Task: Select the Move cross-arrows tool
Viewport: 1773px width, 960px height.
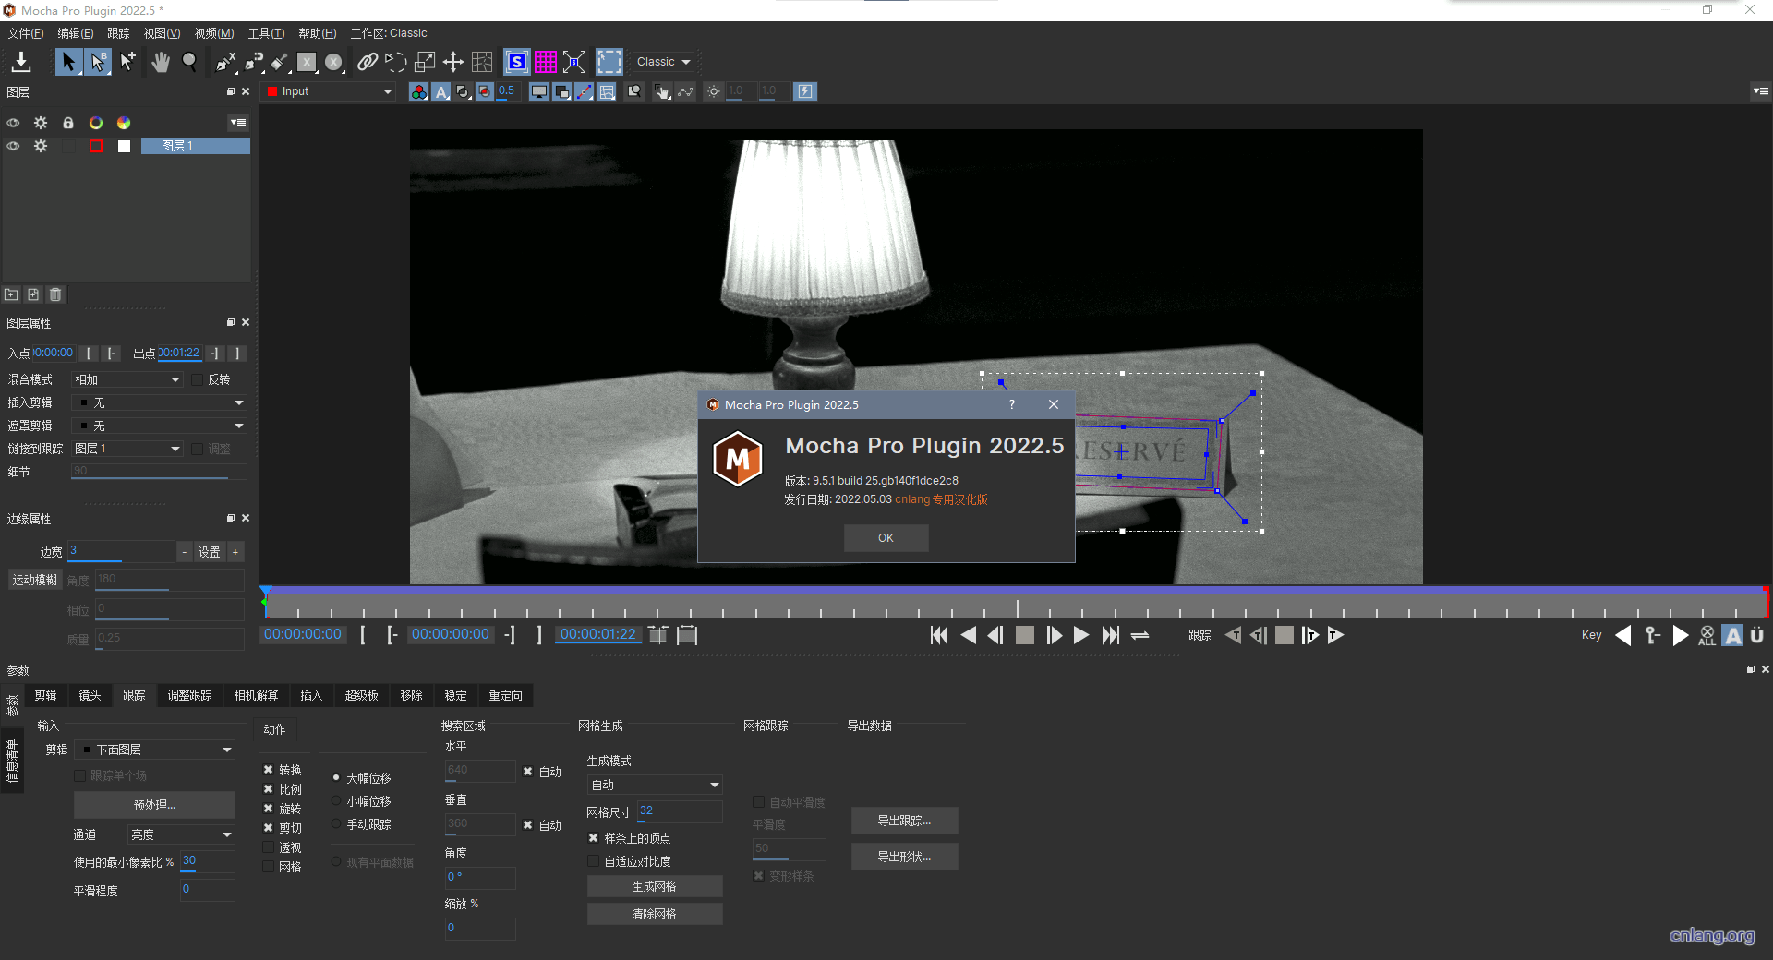Action: (453, 62)
